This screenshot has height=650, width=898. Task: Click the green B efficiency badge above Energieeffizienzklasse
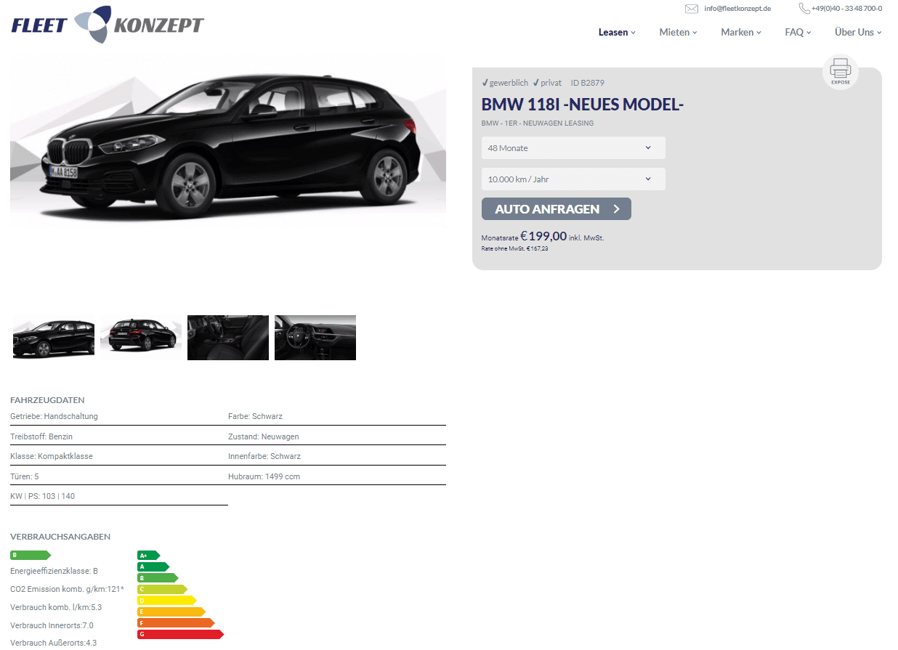coord(31,556)
